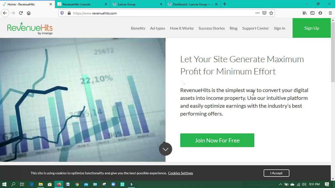This screenshot has height=188, width=335.
Task: Show the sidebars panel
Action: [x=312, y=13]
